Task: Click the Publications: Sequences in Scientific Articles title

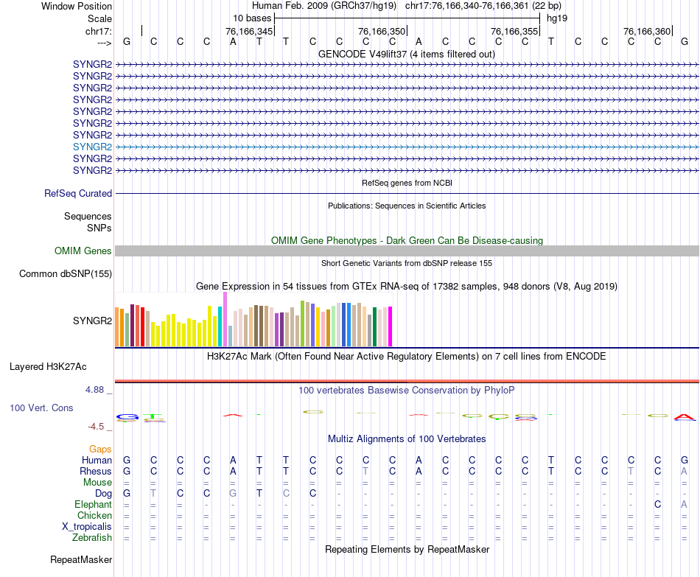Action: pyautogui.click(x=407, y=206)
